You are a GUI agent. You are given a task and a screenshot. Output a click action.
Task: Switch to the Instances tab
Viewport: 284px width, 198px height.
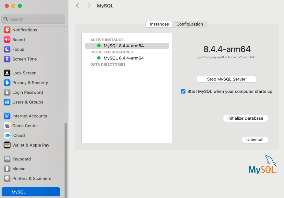point(160,24)
